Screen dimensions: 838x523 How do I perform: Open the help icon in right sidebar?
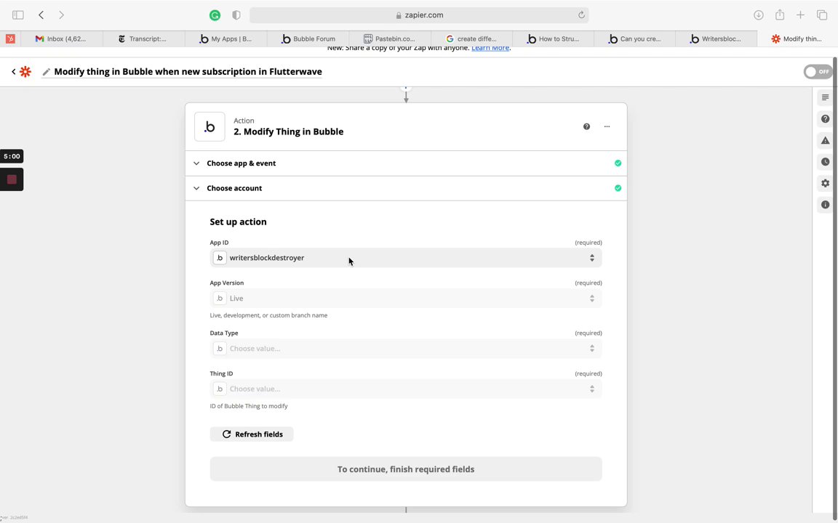pyautogui.click(x=825, y=118)
